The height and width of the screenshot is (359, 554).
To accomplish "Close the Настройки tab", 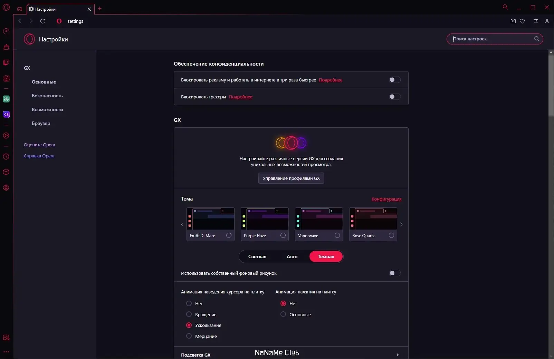I will 89,9.
